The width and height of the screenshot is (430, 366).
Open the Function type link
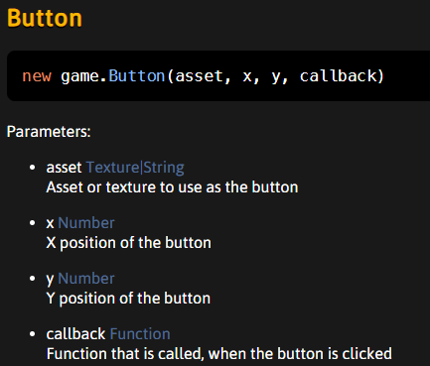(x=140, y=334)
